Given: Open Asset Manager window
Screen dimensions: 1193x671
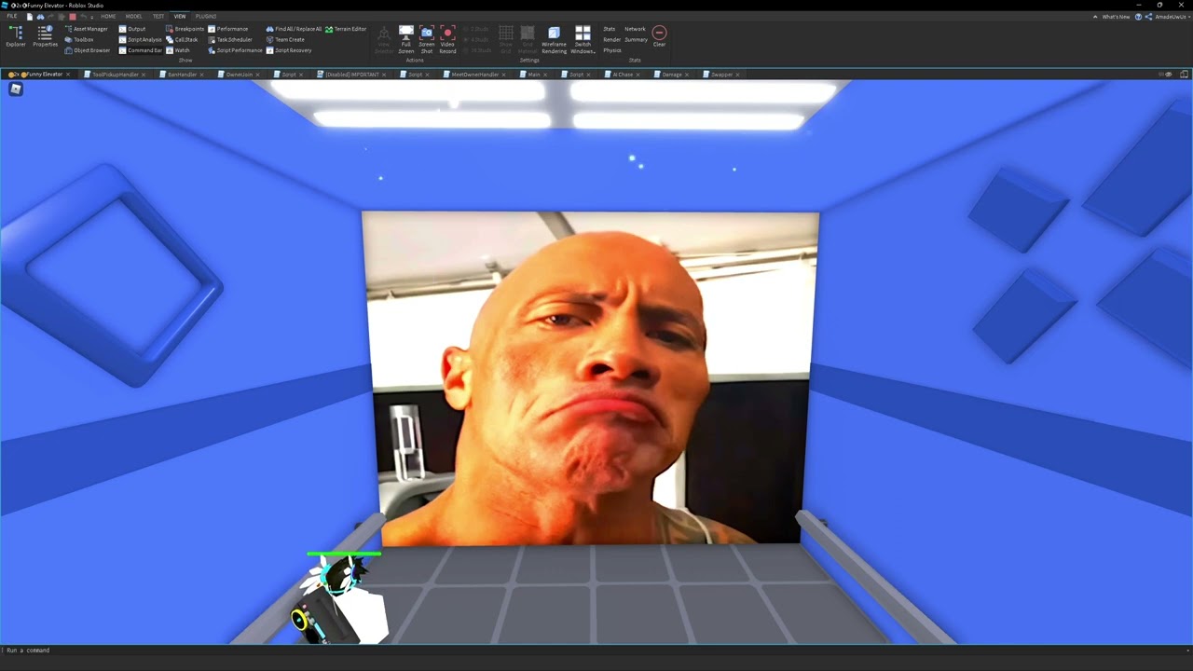Looking at the screenshot, I should point(86,29).
